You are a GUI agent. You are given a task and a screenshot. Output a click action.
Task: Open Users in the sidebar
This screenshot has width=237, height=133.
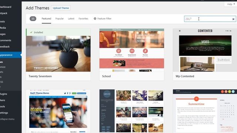(3, 100)
